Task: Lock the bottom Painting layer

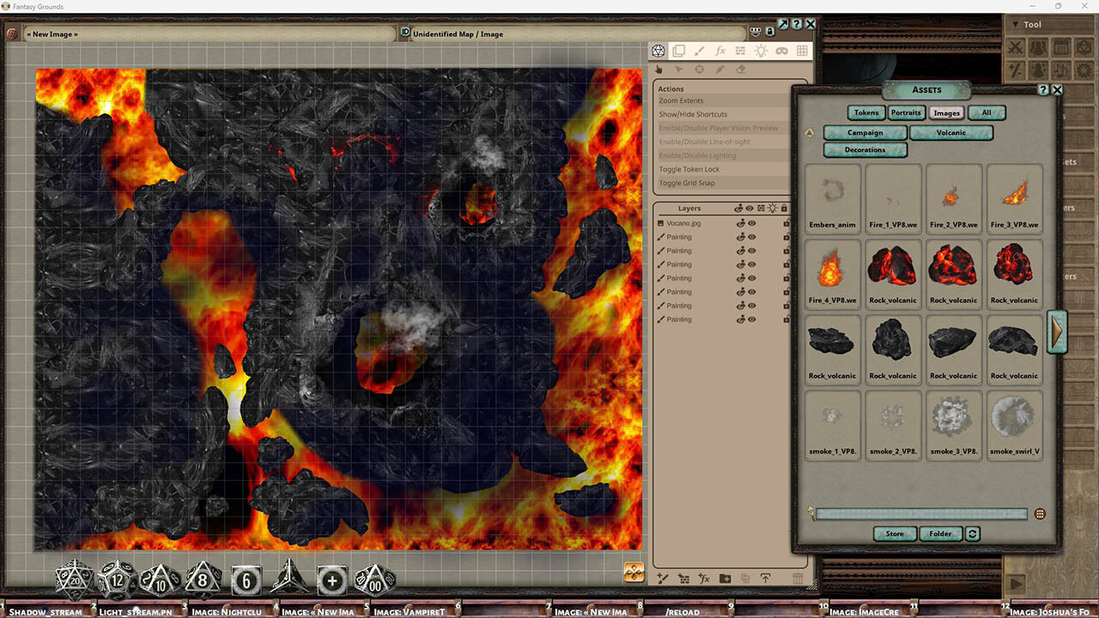Action: [x=786, y=318]
